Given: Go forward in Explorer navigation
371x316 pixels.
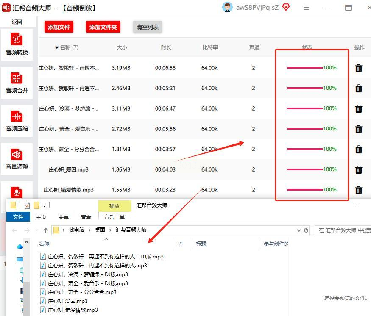Looking at the screenshot, I should (27, 230).
